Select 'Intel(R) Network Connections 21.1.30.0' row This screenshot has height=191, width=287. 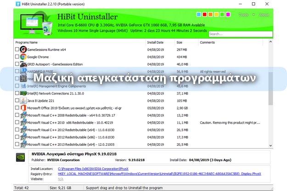click(56, 93)
